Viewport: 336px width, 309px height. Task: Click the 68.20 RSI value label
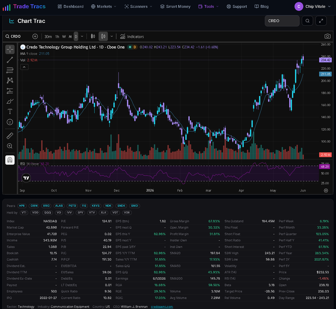click(325, 167)
